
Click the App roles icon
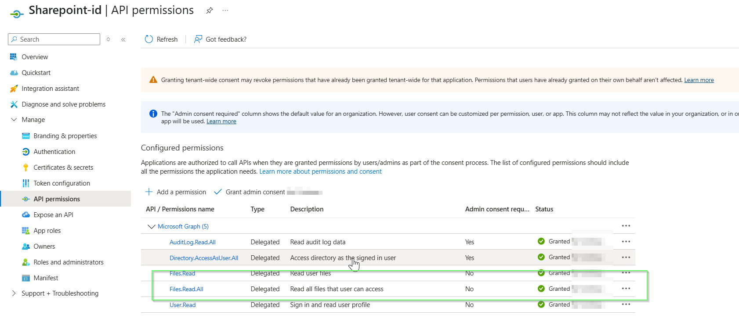(x=26, y=231)
